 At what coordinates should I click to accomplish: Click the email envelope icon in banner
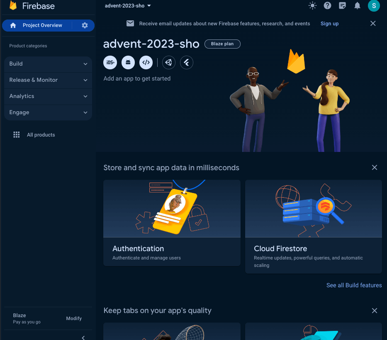tap(130, 24)
